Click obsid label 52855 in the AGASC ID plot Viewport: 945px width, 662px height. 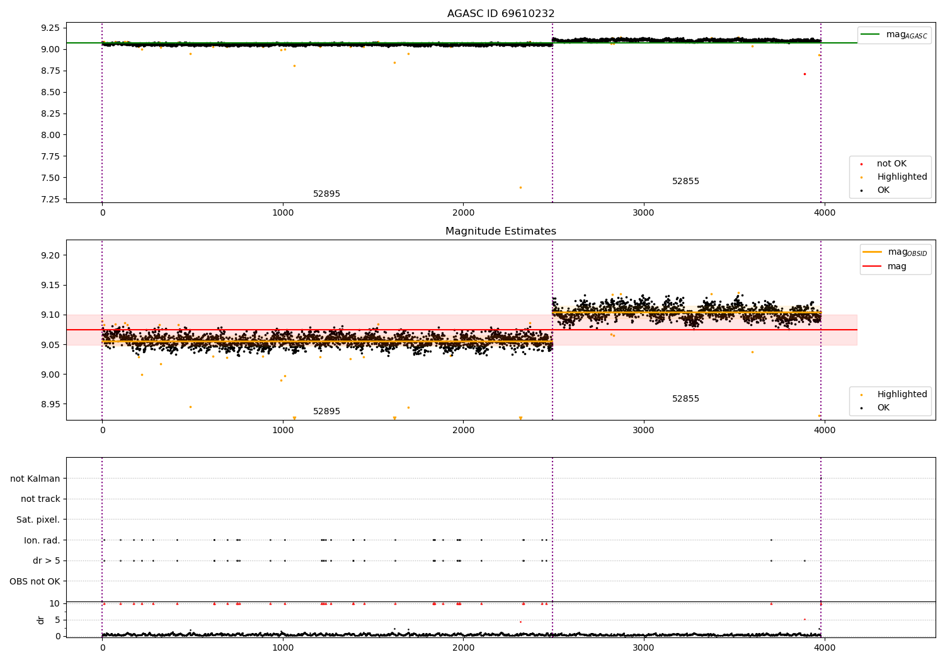pos(685,182)
